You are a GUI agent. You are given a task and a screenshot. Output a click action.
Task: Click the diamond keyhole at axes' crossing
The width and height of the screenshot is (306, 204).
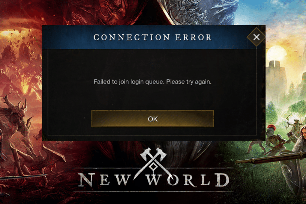tap(153, 167)
